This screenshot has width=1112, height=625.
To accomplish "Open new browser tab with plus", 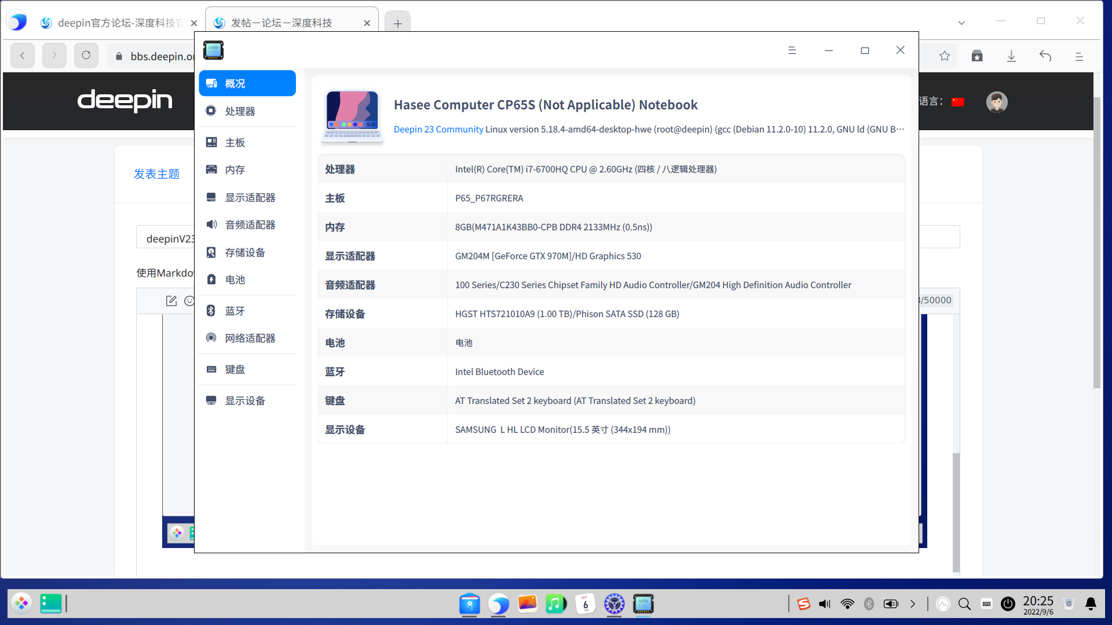I will click(397, 23).
